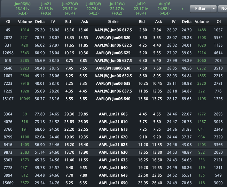This screenshot has width=227, height=187.
Task: Select the Jun27(W) expiration tab
Action: click(x=70, y=9)
